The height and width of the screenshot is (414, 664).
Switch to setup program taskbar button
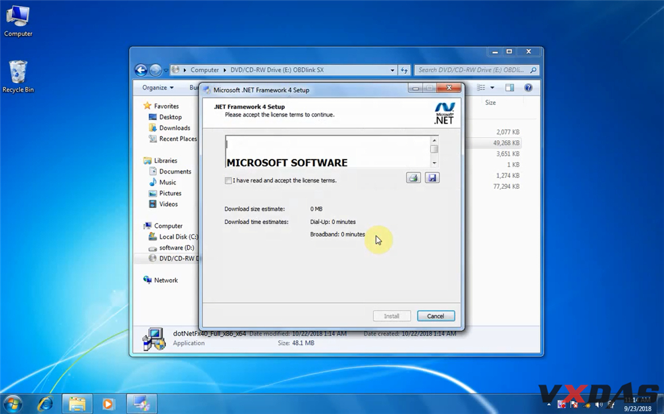pos(141,404)
